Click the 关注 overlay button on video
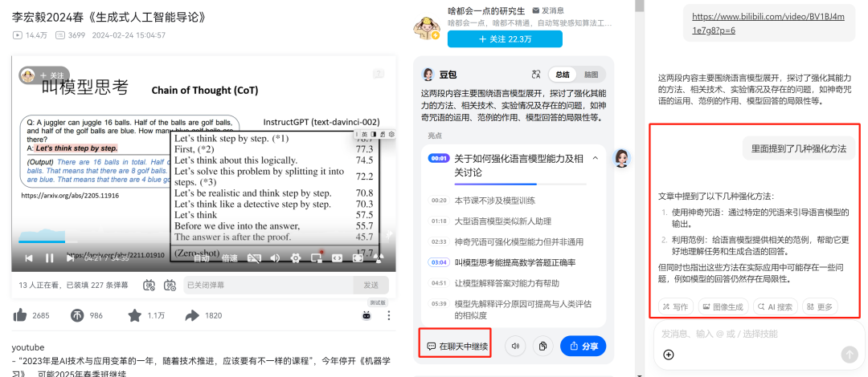 (x=44, y=75)
